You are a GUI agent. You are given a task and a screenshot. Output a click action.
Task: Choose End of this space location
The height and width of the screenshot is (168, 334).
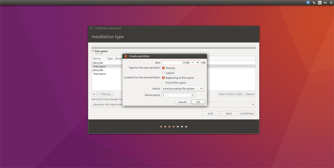[x=174, y=83]
